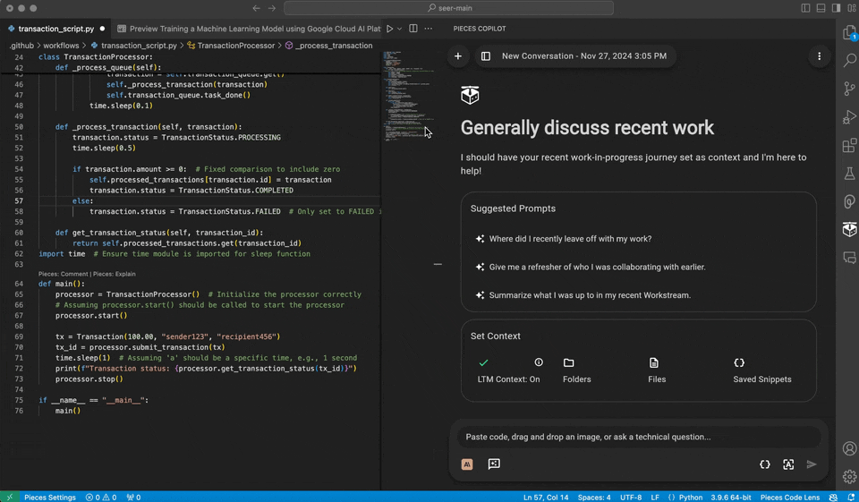Open Pieces Settings in status bar
859x502 pixels.
coord(50,497)
